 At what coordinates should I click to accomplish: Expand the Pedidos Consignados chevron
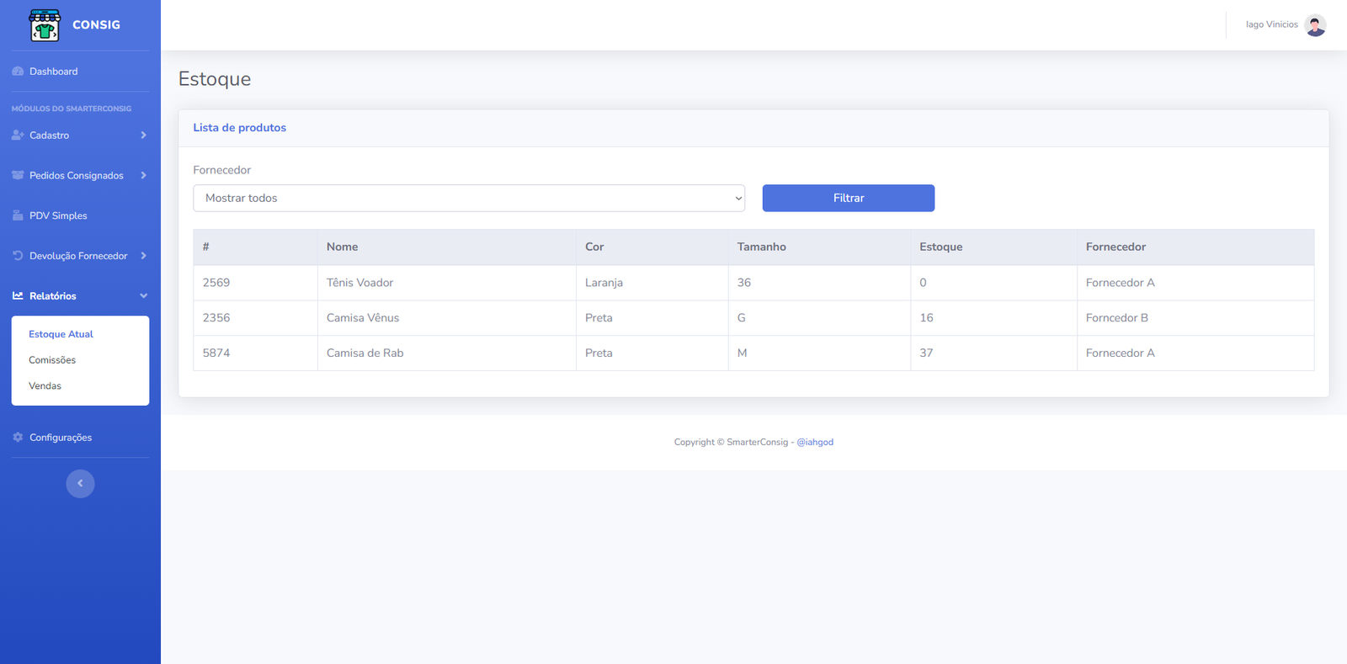144,175
